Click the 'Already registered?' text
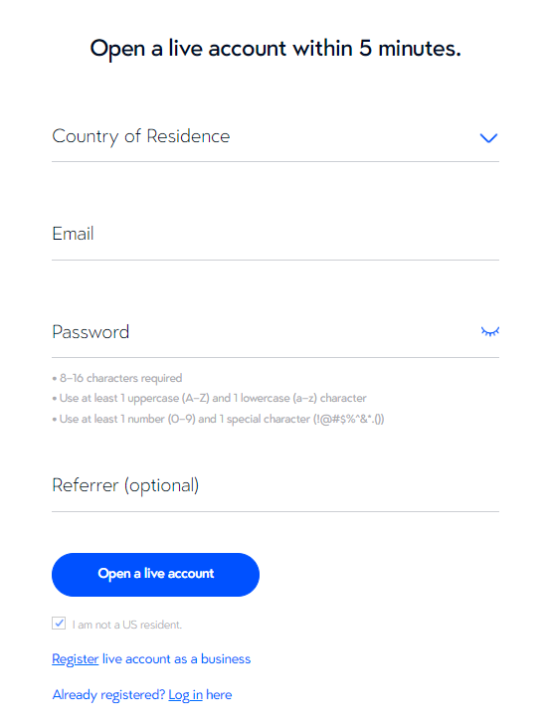This screenshot has width=545, height=723. point(108,695)
